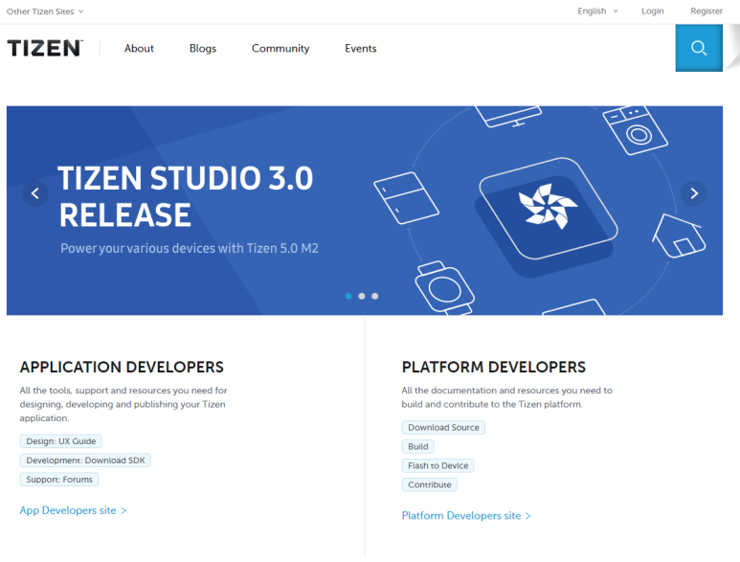
Task: Select the first carousel dot
Action: coord(348,297)
